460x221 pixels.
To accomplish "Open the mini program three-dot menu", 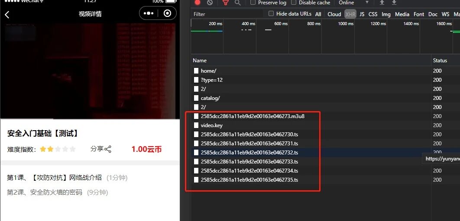I will pyautogui.click(x=149, y=13).
